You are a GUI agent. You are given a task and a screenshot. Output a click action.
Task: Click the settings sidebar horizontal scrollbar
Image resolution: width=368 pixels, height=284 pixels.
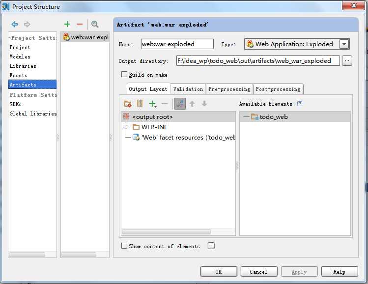click(x=27, y=255)
